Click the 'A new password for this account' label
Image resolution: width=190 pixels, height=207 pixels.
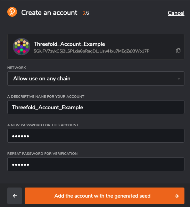click(x=43, y=125)
